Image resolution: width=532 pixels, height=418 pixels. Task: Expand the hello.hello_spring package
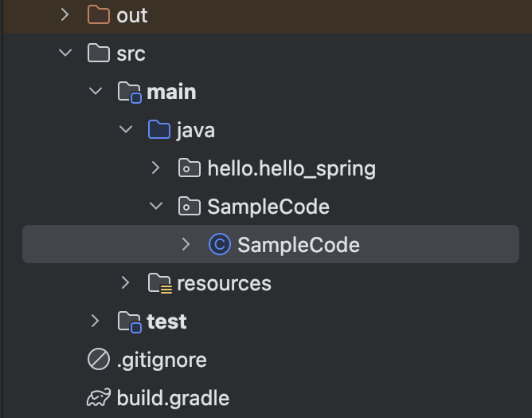[x=156, y=168]
